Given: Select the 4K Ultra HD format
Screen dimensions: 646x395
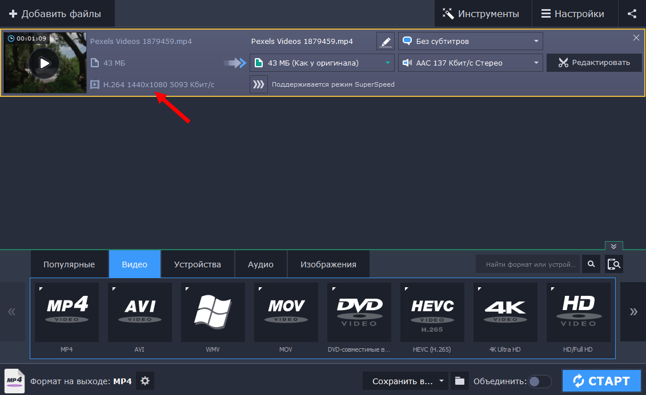Looking at the screenshot, I should (x=505, y=312).
